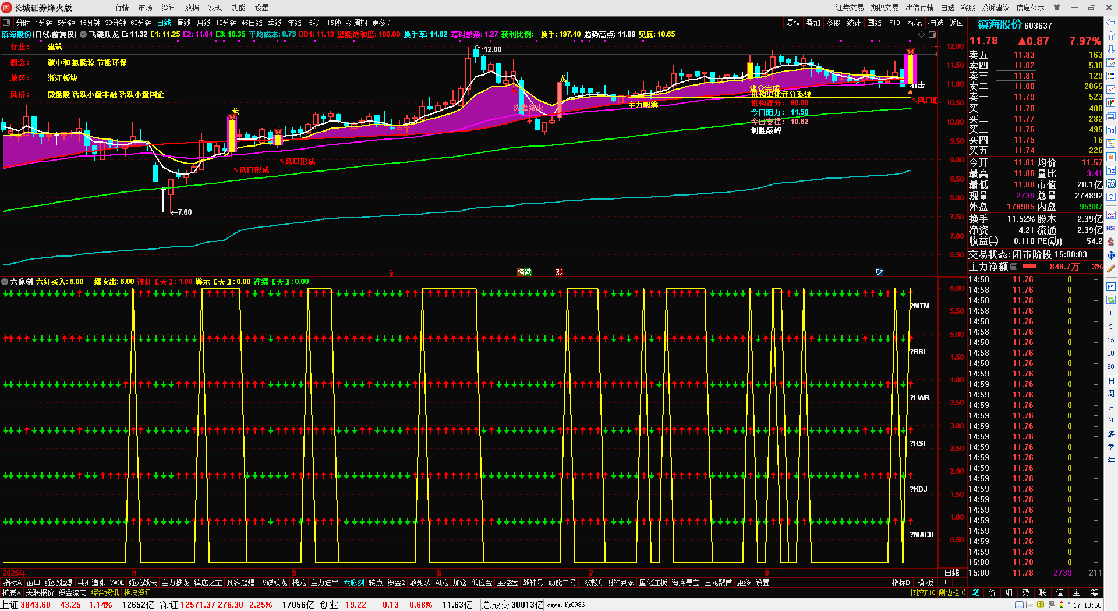Screen dimensions: 1118x611
Task: Click the back arrow in right sidebar
Action: pyautogui.click(x=1111, y=23)
